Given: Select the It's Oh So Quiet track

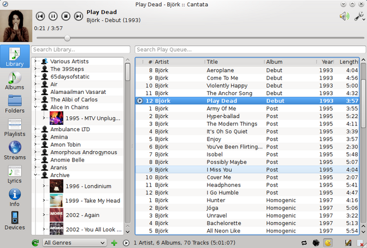Looking at the screenshot, I should [247, 131].
